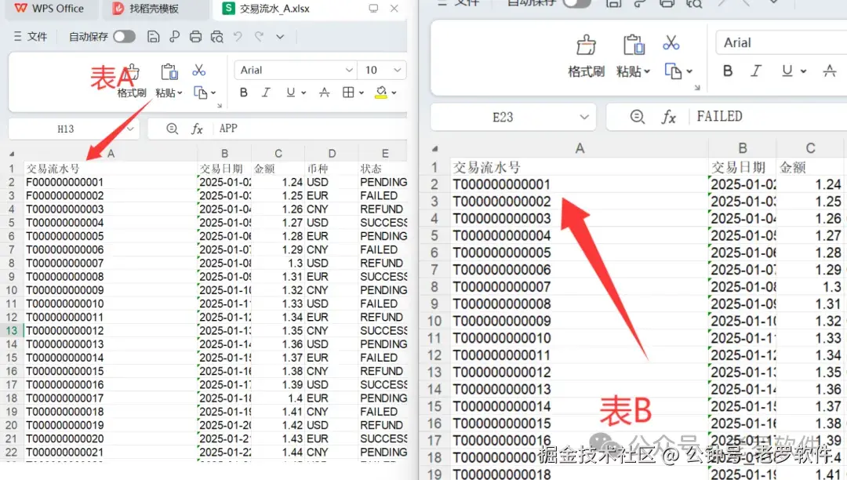Expand the quick access toolbar chevron, left window
This screenshot has width=847, height=480.
[x=280, y=37]
